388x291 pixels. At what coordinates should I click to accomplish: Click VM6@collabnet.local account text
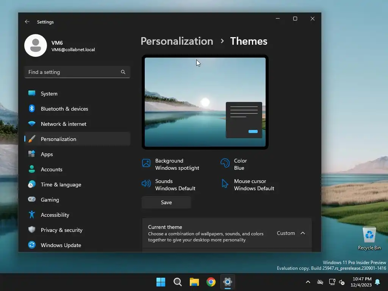73,50
